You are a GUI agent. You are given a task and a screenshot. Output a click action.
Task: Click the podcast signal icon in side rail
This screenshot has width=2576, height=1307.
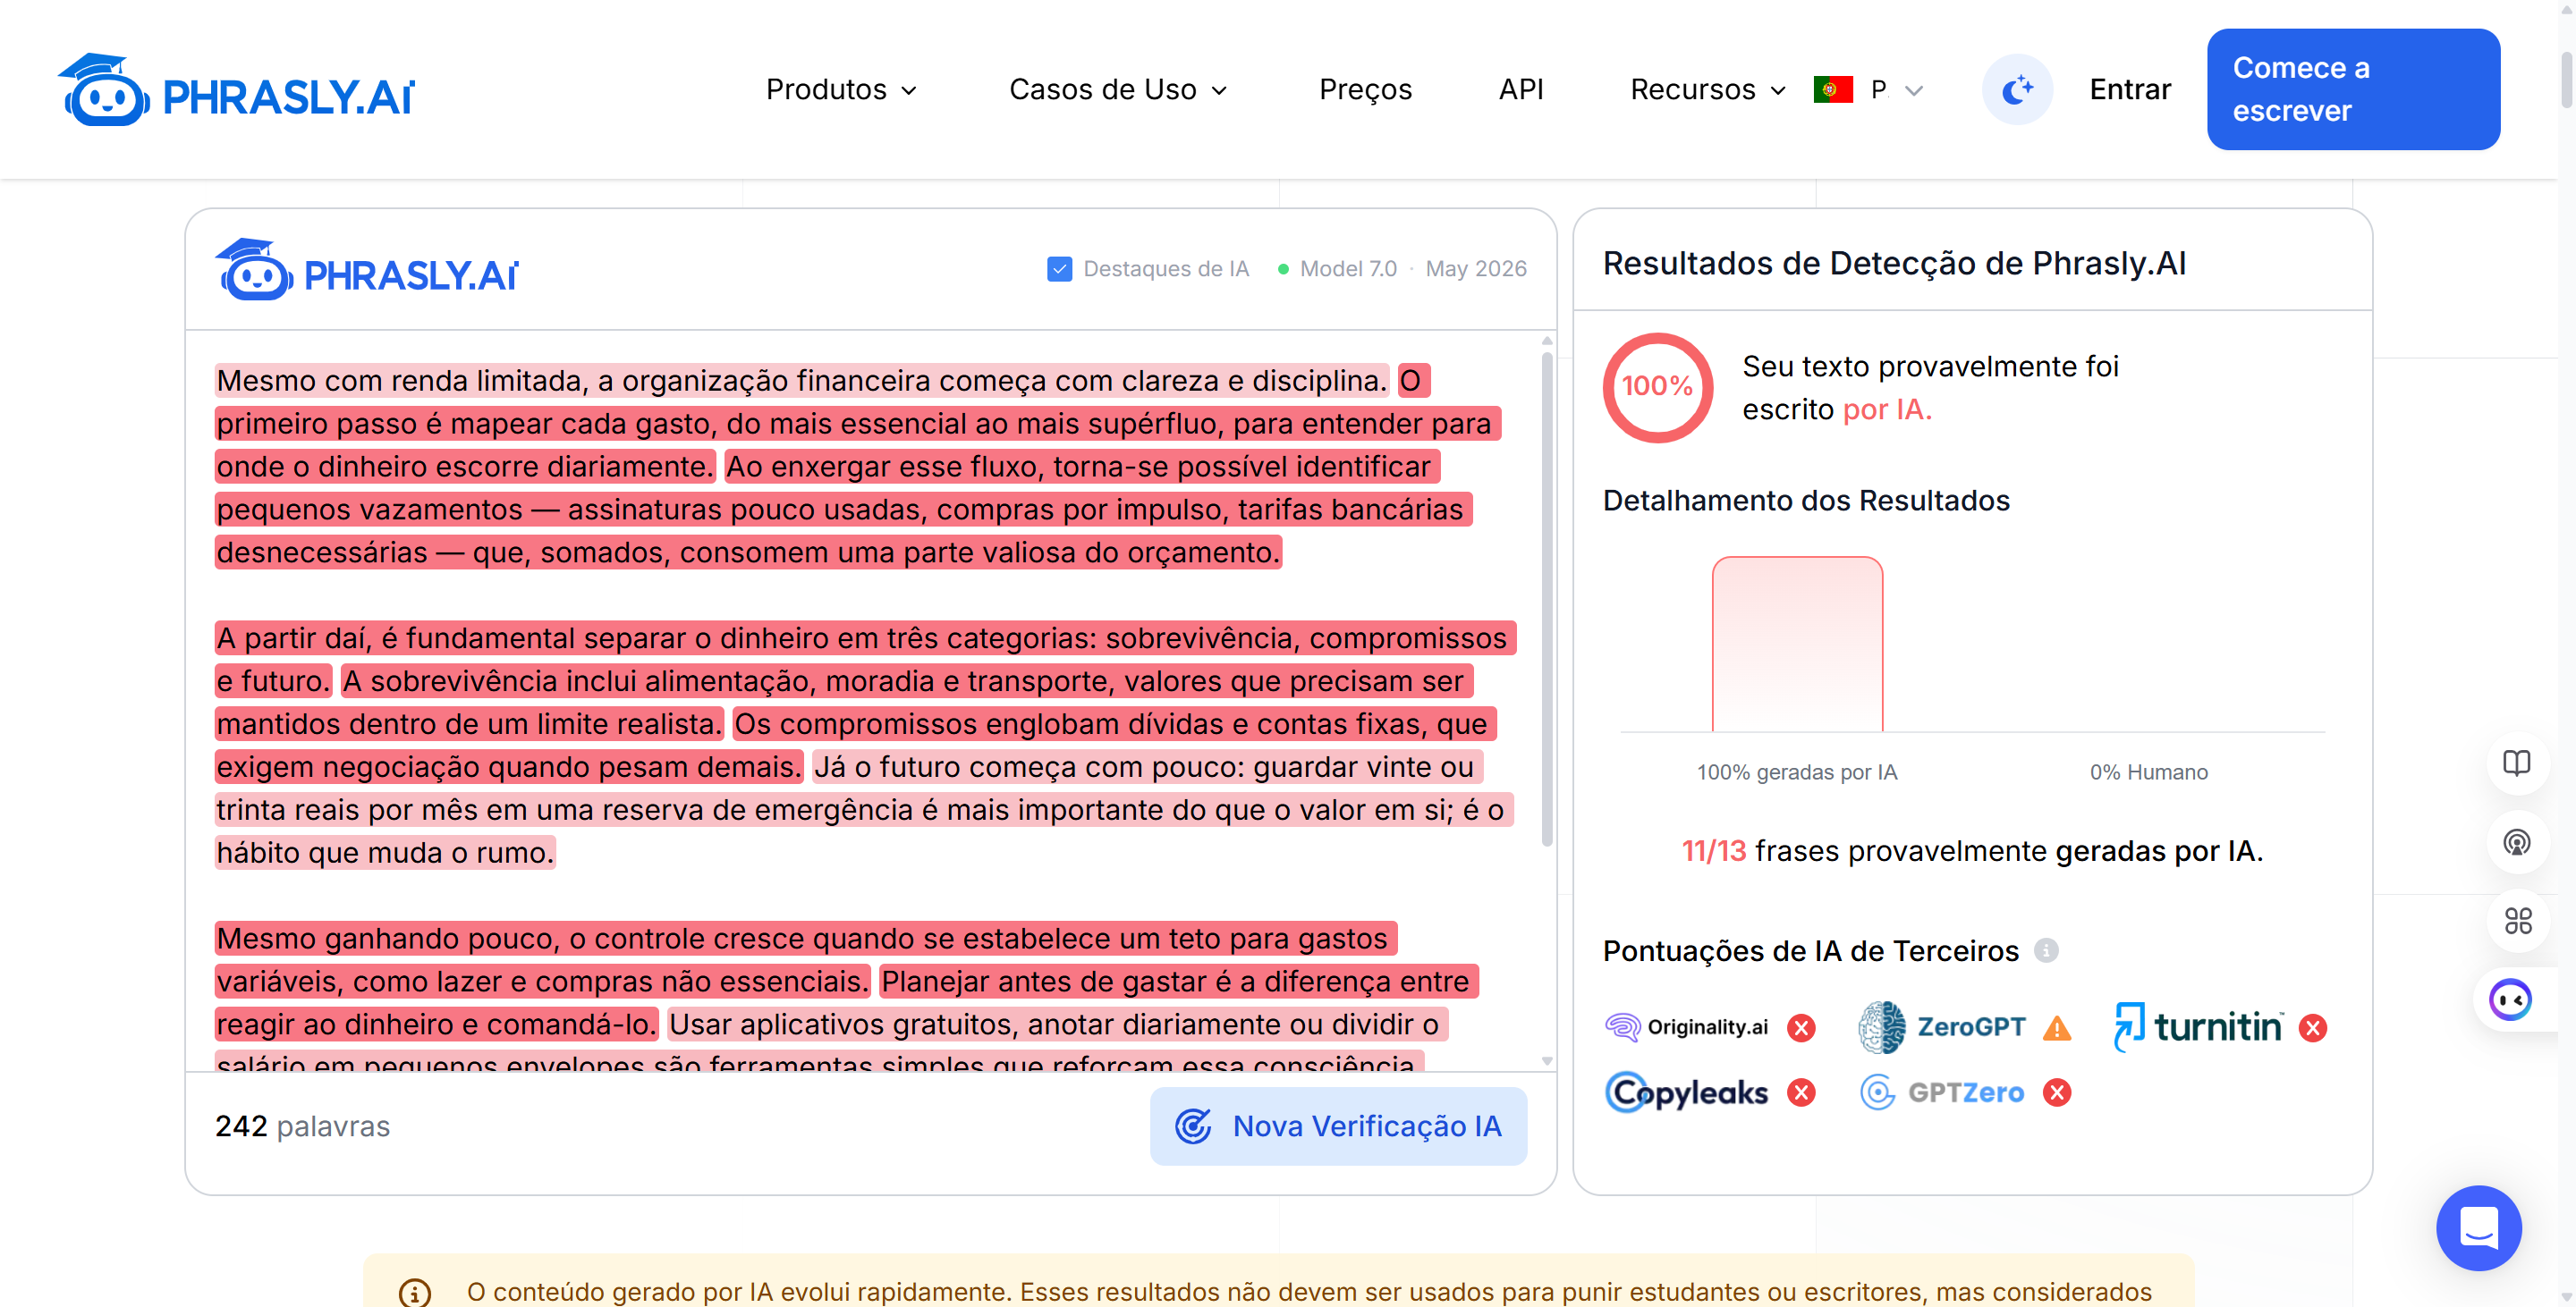coord(2516,842)
